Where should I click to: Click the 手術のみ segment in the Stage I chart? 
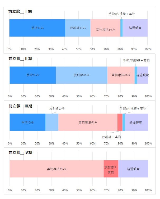tap(37, 28)
